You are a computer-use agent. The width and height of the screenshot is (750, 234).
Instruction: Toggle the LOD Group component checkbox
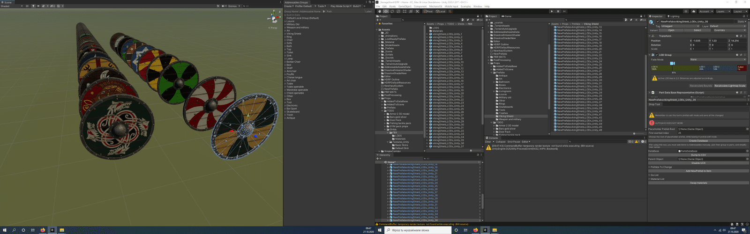[656, 55]
